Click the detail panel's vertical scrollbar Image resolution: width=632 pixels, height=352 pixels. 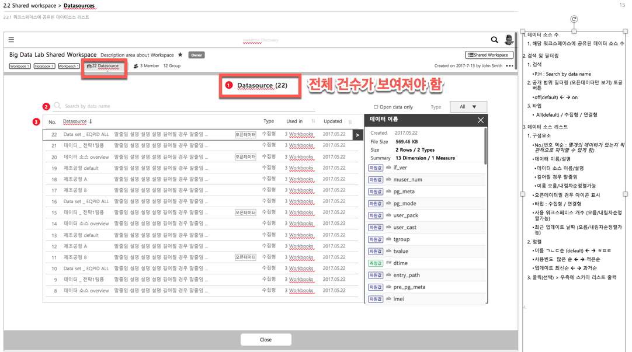pyautogui.click(x=485, y=146)
